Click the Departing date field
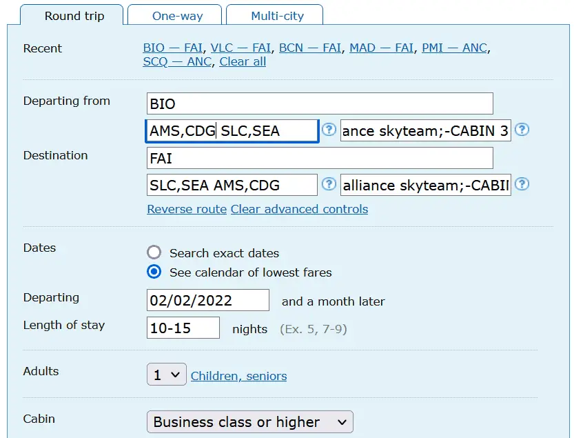574x438 pixels. click(x=208, y=301)
